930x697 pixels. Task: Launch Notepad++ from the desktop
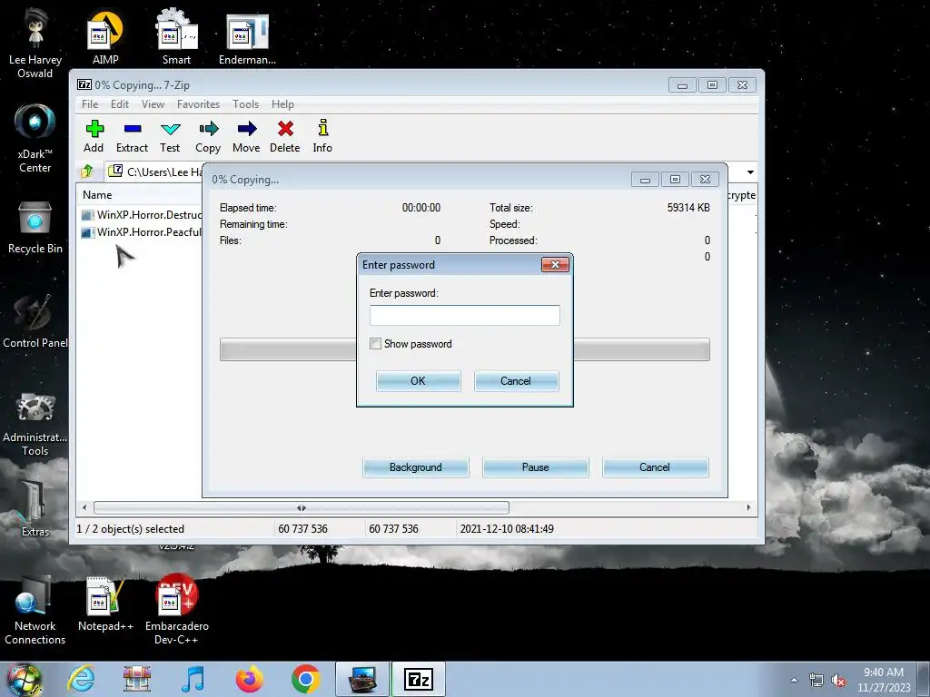105,604
